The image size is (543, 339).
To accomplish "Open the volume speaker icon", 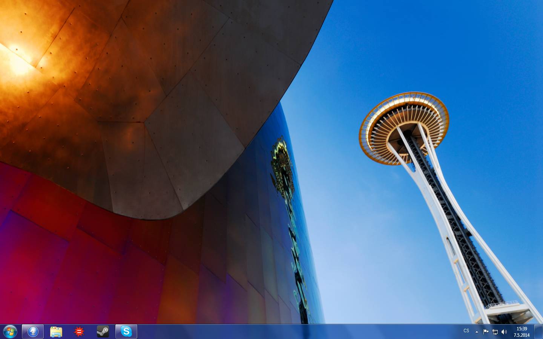I will click(504, 332).
